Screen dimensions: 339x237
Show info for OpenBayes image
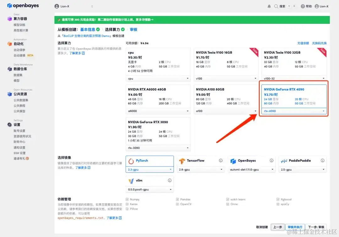tap(272, 161)
